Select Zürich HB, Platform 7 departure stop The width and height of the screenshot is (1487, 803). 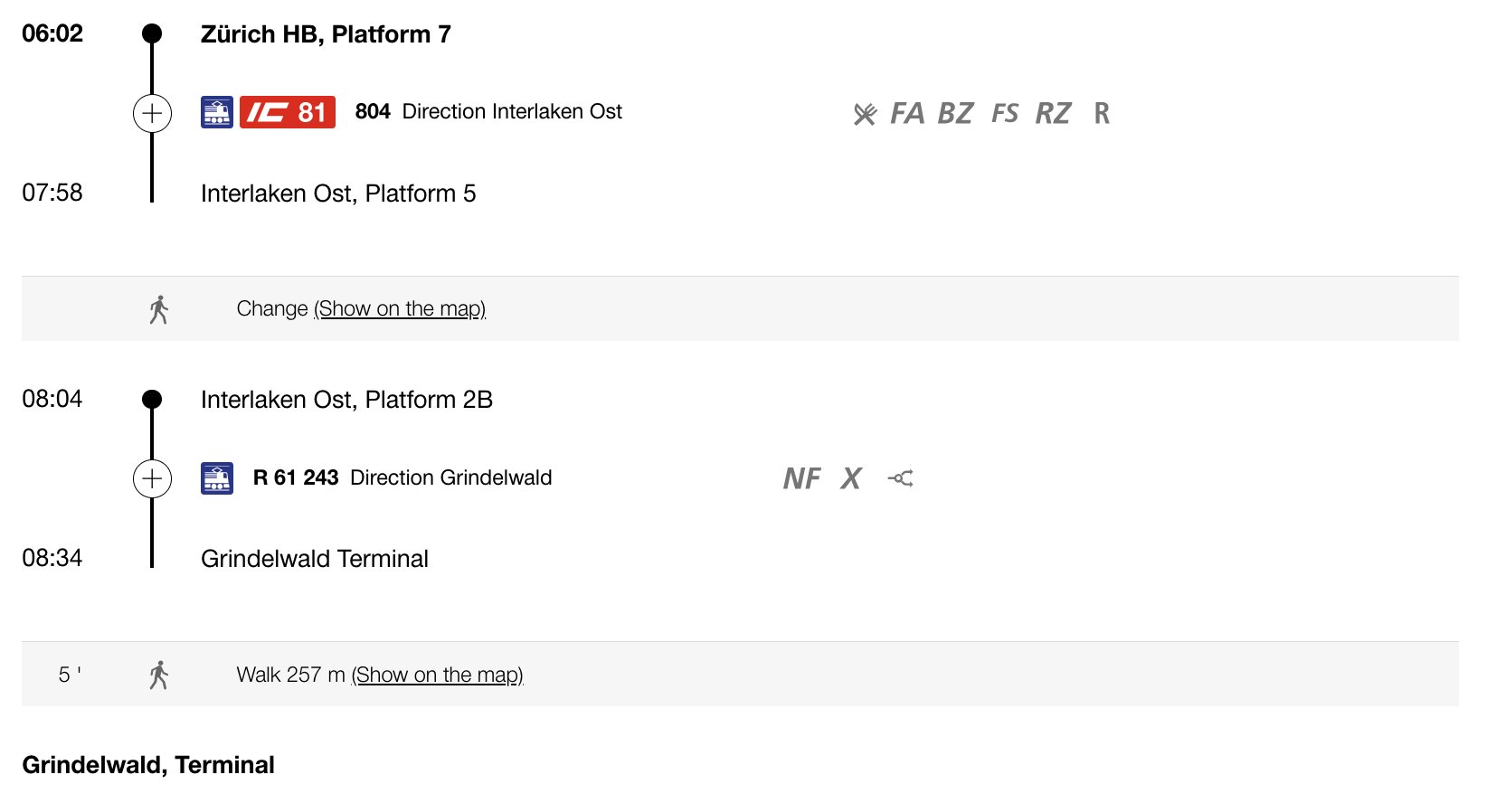(326, 34)
